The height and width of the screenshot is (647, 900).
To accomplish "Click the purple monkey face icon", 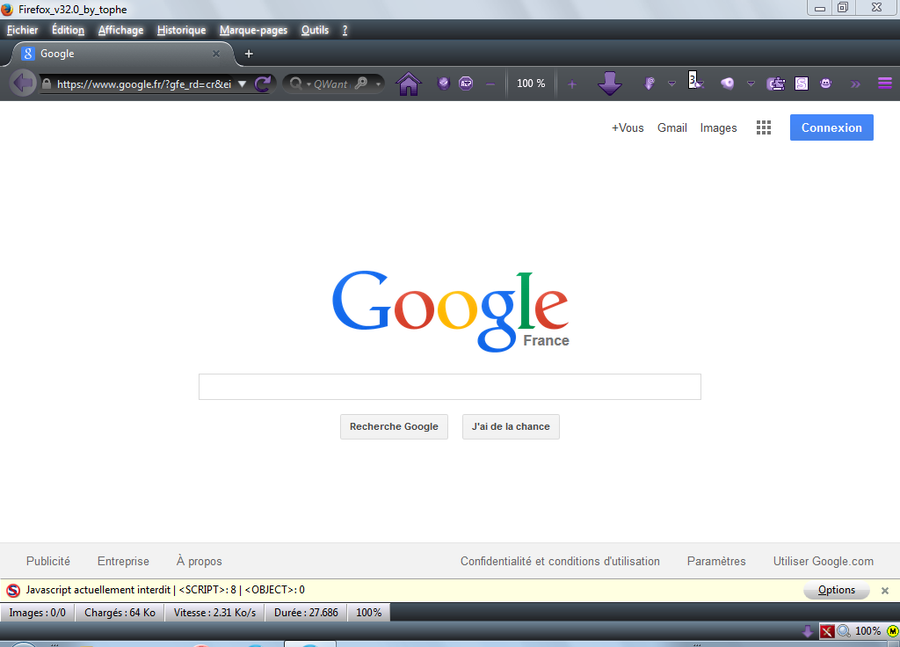I will pos(826,84).
